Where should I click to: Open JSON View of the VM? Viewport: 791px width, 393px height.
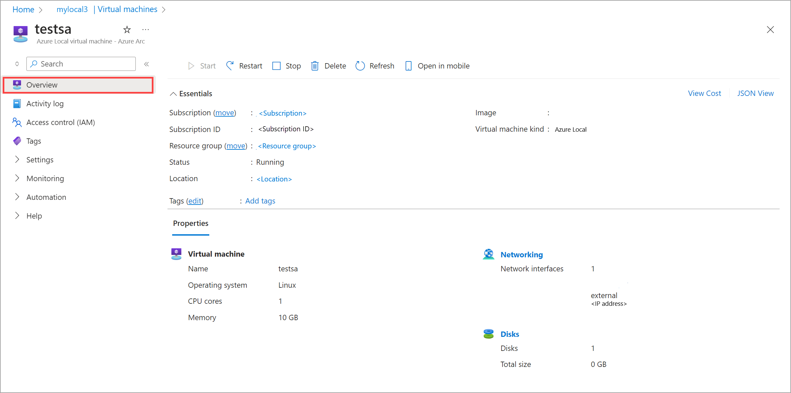click(x=756, y=93)
